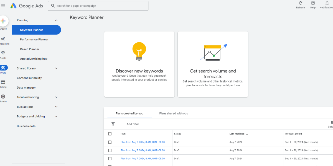Open the Goals trophy icon

coord(3,53)
